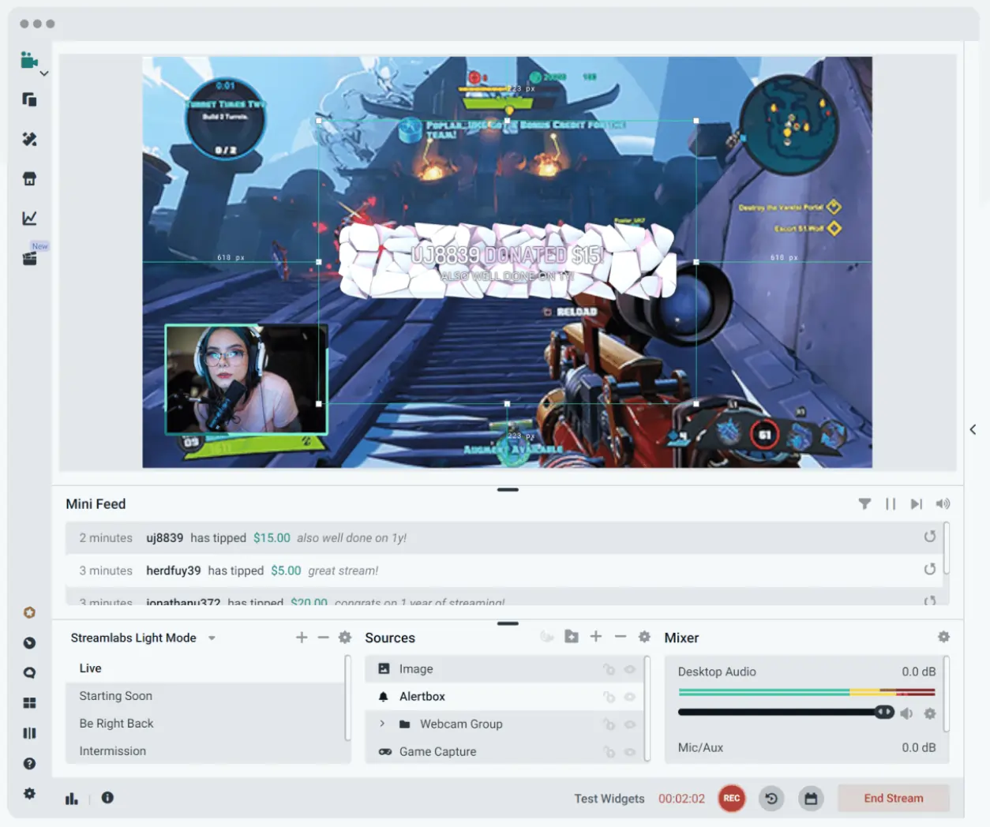
Task: Select the Themes icon in the sidebar
Action: [x=29, y=139]
